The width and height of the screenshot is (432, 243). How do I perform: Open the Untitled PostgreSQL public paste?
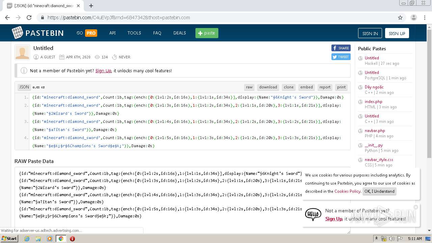click(372, 73)
